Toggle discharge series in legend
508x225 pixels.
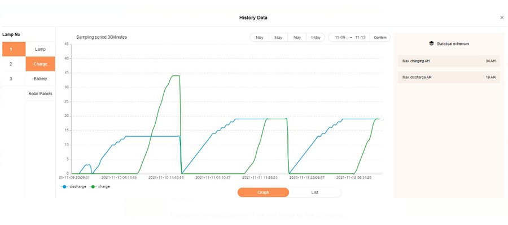(x=73, y=187)
